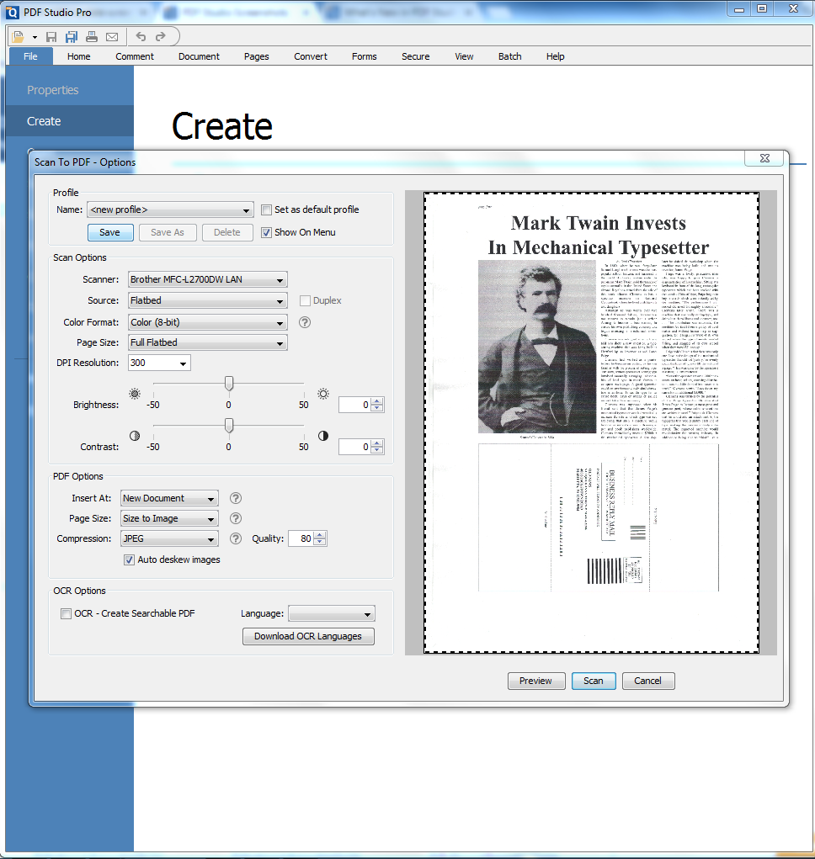The width and height of the screenshot is (815, 859).
Task: Click the Save As profile button
Action: (168, 232)
